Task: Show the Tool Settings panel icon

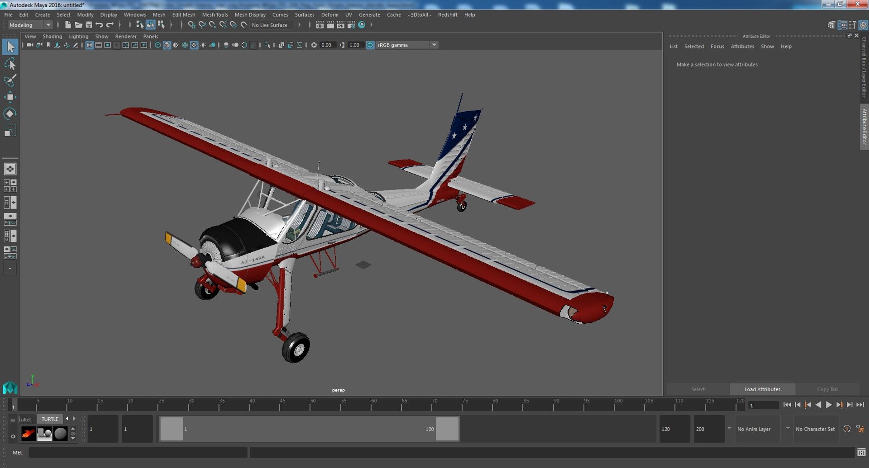Action: pos(852,25)
